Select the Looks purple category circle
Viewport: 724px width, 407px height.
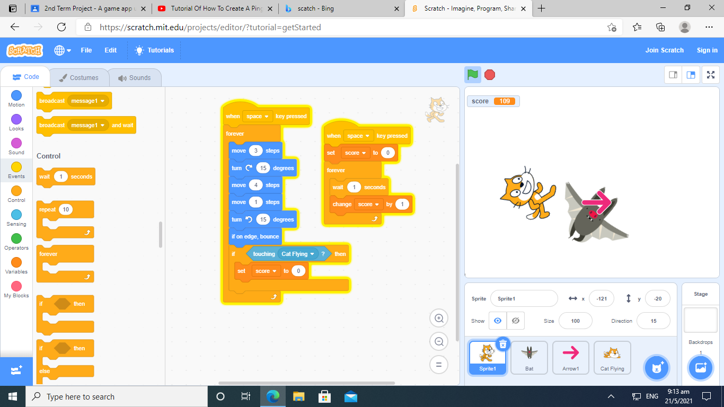point(16,119)
